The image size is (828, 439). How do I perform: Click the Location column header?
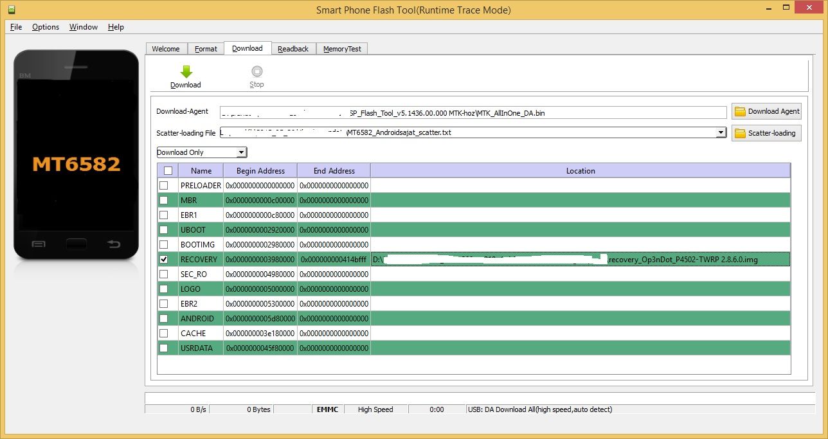point(580,171)
